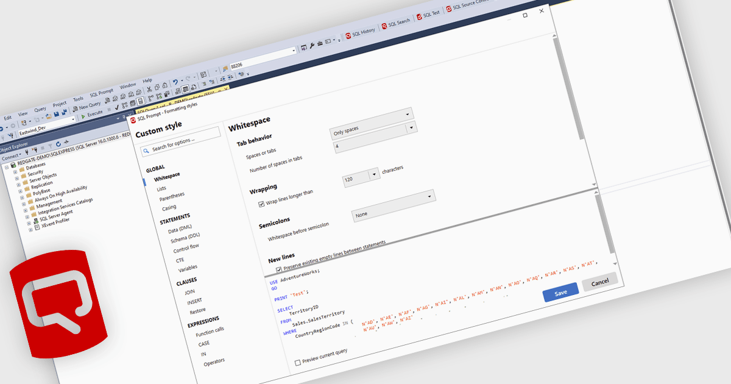Open Data (DML) statement options
Image resolution: width=731 pixels, height=384 pixels.
click(180, 229)
